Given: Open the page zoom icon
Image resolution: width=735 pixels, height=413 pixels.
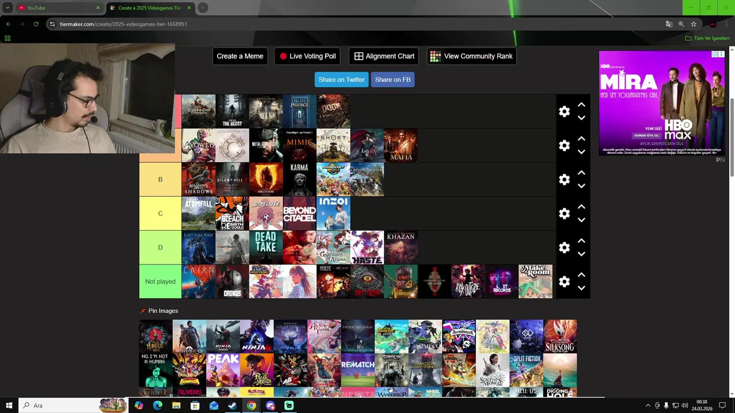Looking at the screenshot, I should (x=681, y=24).
